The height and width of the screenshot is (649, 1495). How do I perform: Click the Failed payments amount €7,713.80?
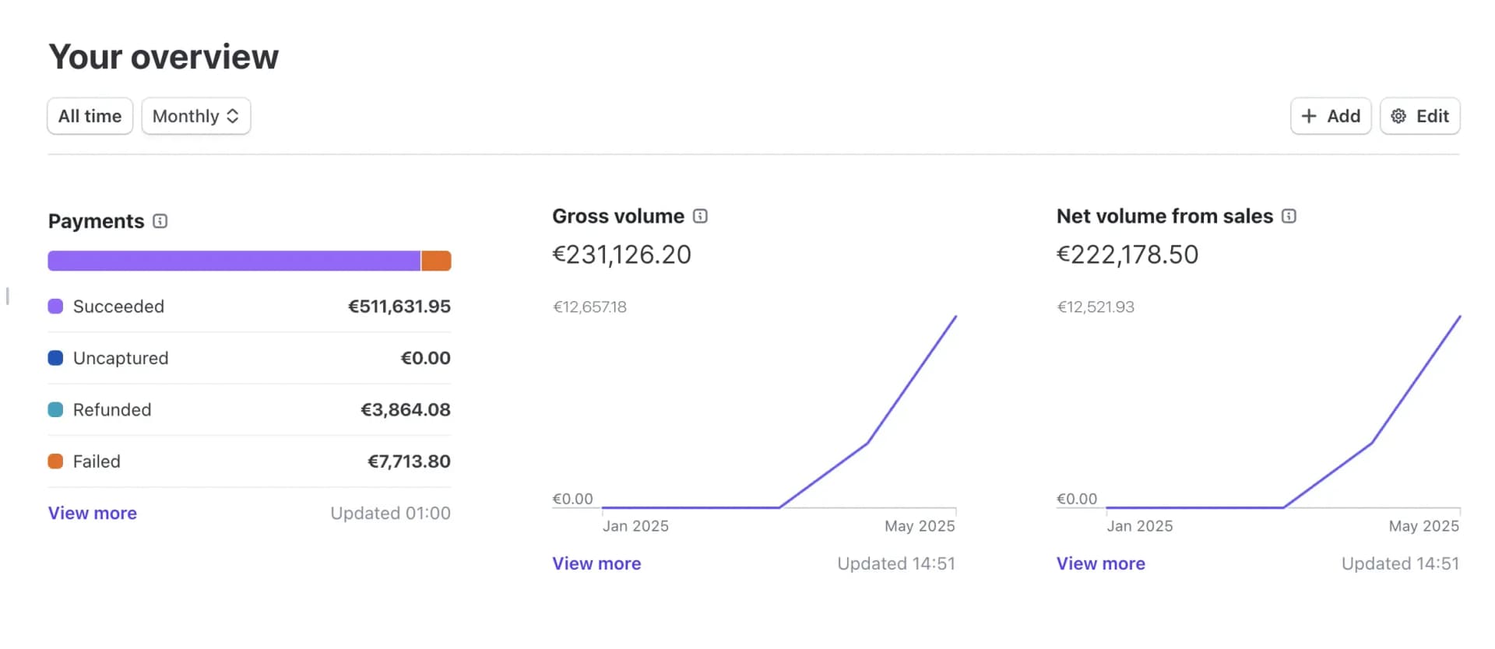click(x=409, y=461)
